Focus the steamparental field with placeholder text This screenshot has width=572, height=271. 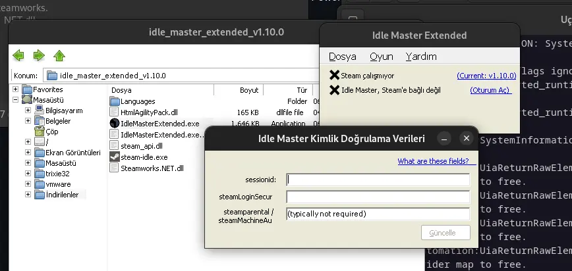(x=378, y=214)
